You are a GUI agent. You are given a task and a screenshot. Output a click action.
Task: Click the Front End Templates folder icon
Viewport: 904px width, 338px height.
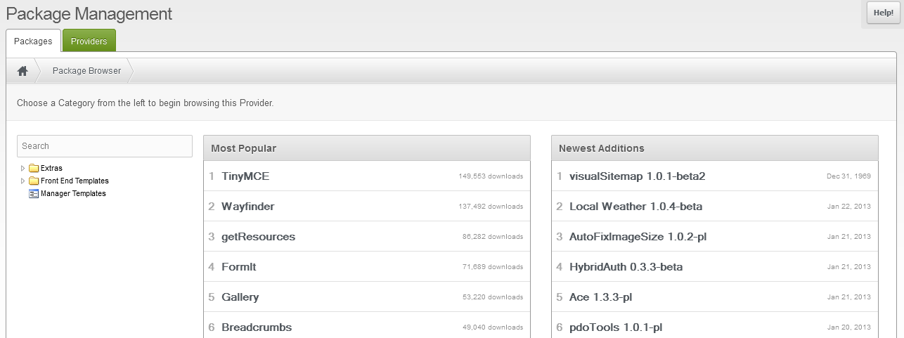pyautogui.click(x=34, y=181)
